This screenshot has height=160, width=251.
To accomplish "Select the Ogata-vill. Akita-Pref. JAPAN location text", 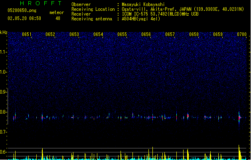I will tap(183, 9).
